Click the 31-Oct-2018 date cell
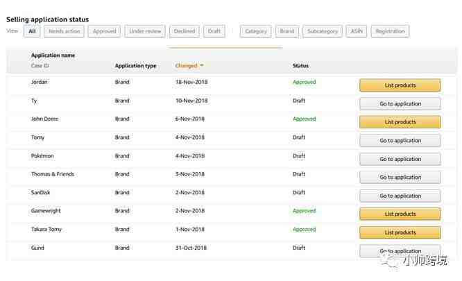Image resolution: width=462 pixels, height=281 pixels. [x=191, y=248]
